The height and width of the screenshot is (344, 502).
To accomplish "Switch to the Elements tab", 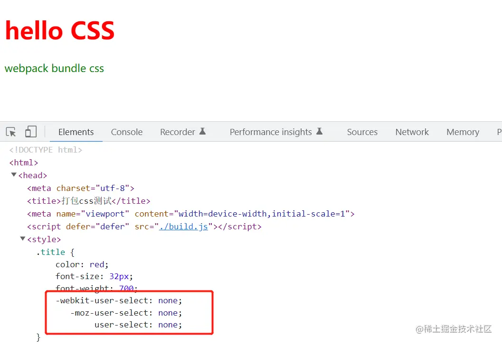I will (x=76, y=132).
